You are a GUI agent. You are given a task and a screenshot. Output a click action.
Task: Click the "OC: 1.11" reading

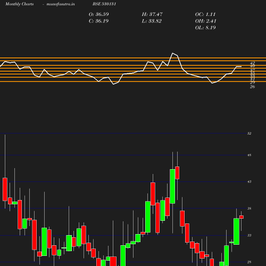click(205, 14)
